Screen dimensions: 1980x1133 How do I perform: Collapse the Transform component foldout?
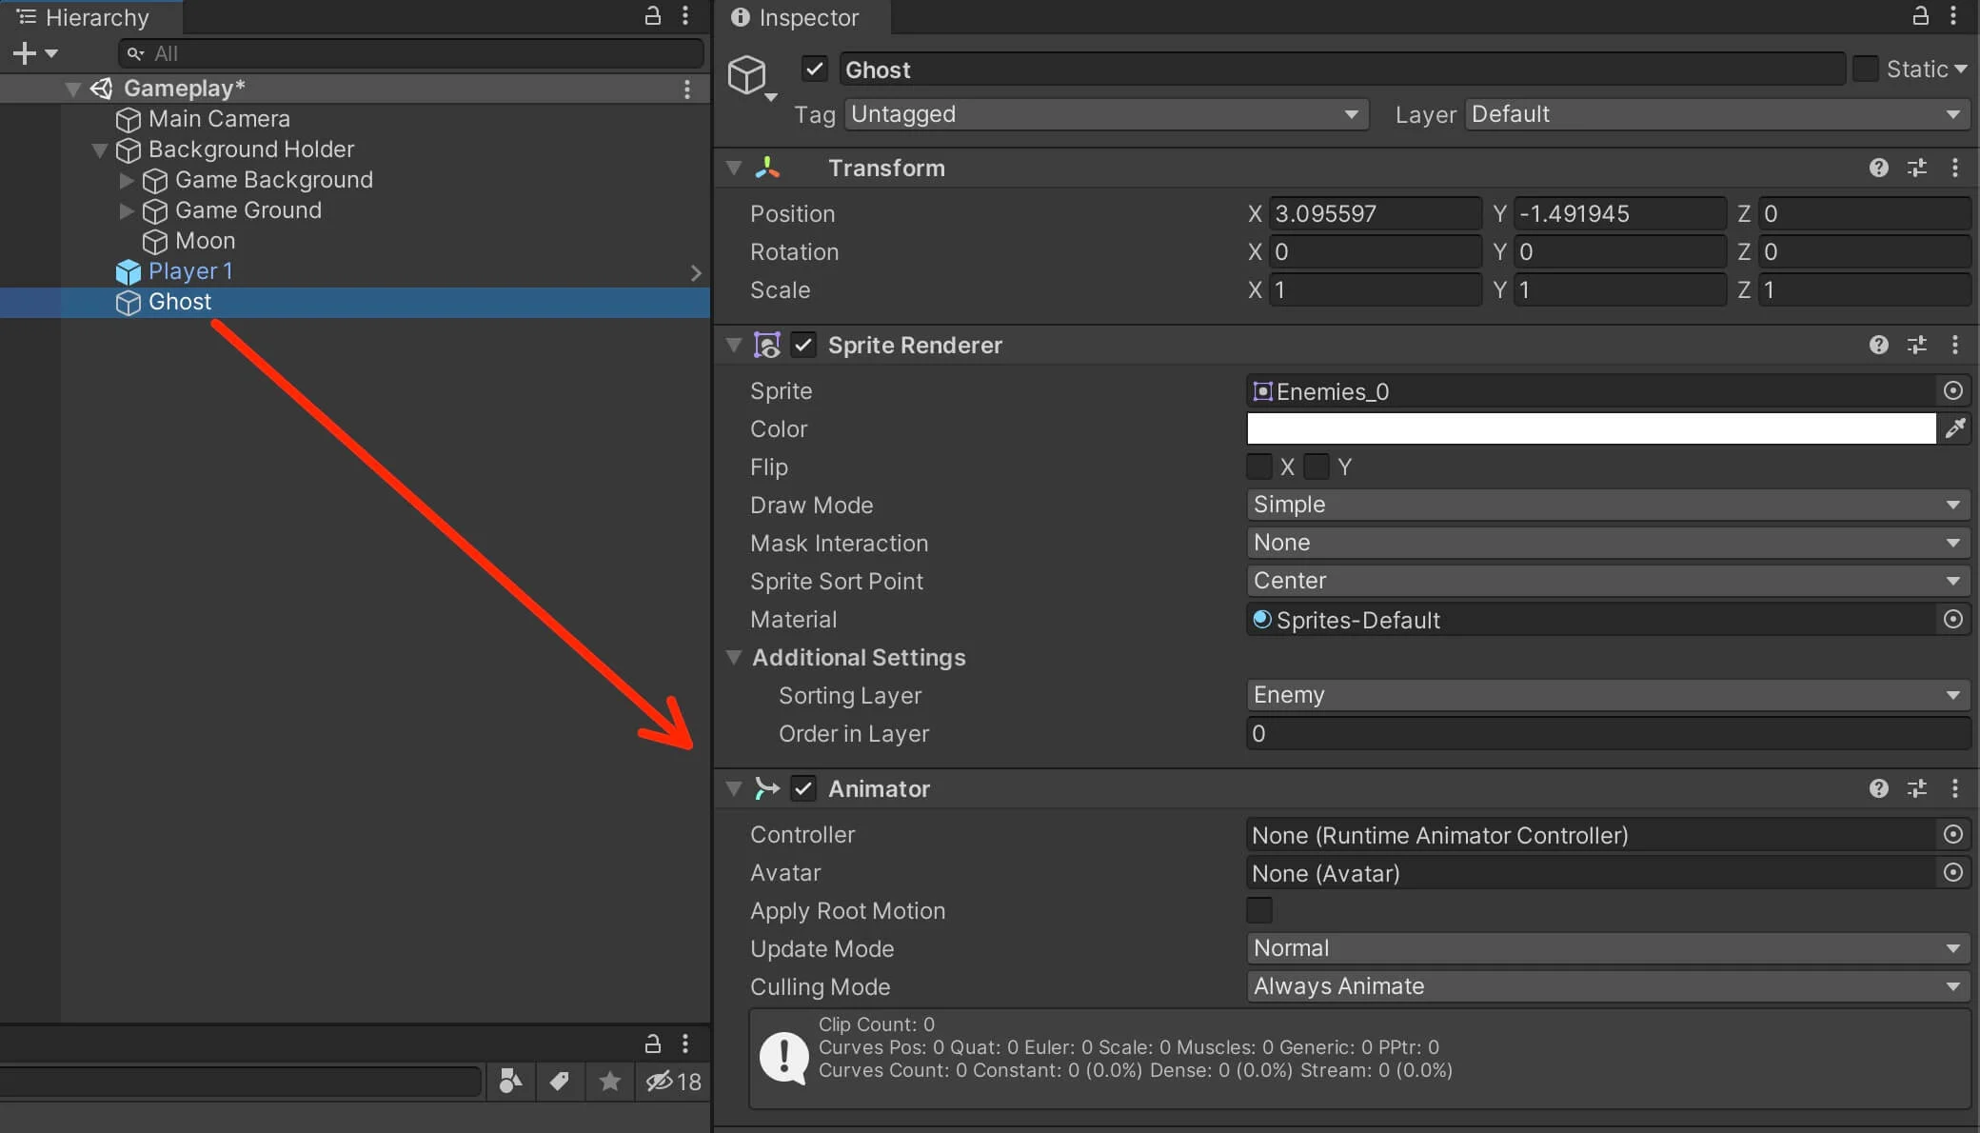click(734, 168)
